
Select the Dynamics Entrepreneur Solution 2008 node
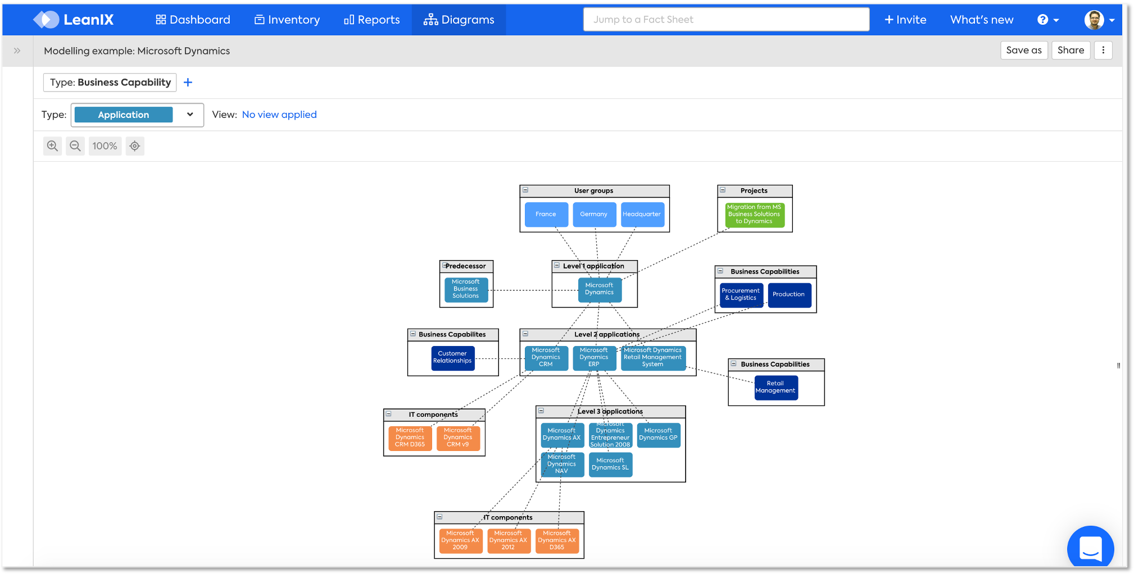[611, 435]
